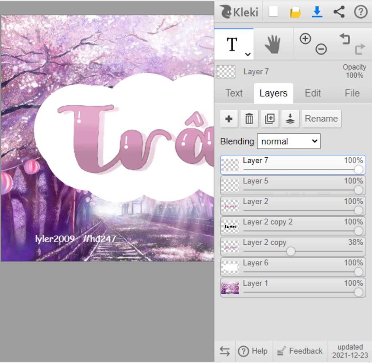This screenshot has width=372, height=363.
Task: Undo the last action
Action: point(345,39)
